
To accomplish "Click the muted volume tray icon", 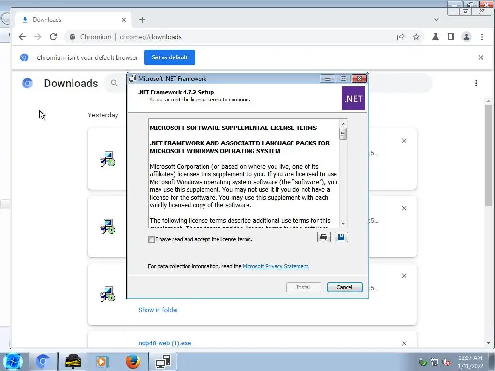I will (446, 362).
